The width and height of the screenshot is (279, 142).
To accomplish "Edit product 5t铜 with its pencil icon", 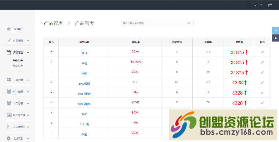I will tap(262, 72).
